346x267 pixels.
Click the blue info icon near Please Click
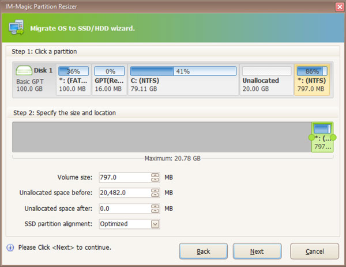click(10, 247)
